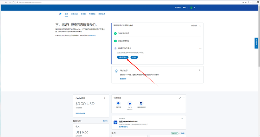The height and width of the screenshot is (137, 260).
Task: Click the green check by 已认证商户信息
Action: pyautogui.click(x=115, y=33)
